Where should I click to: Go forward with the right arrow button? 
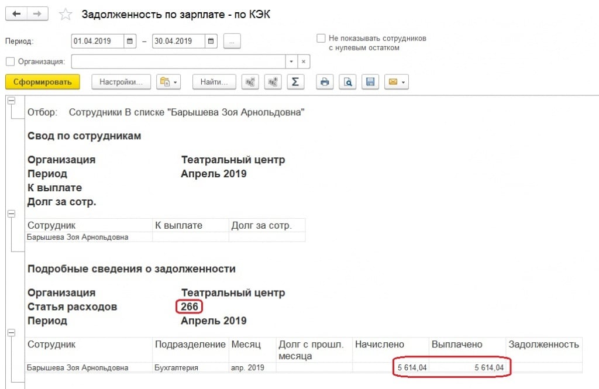[37, 14]
